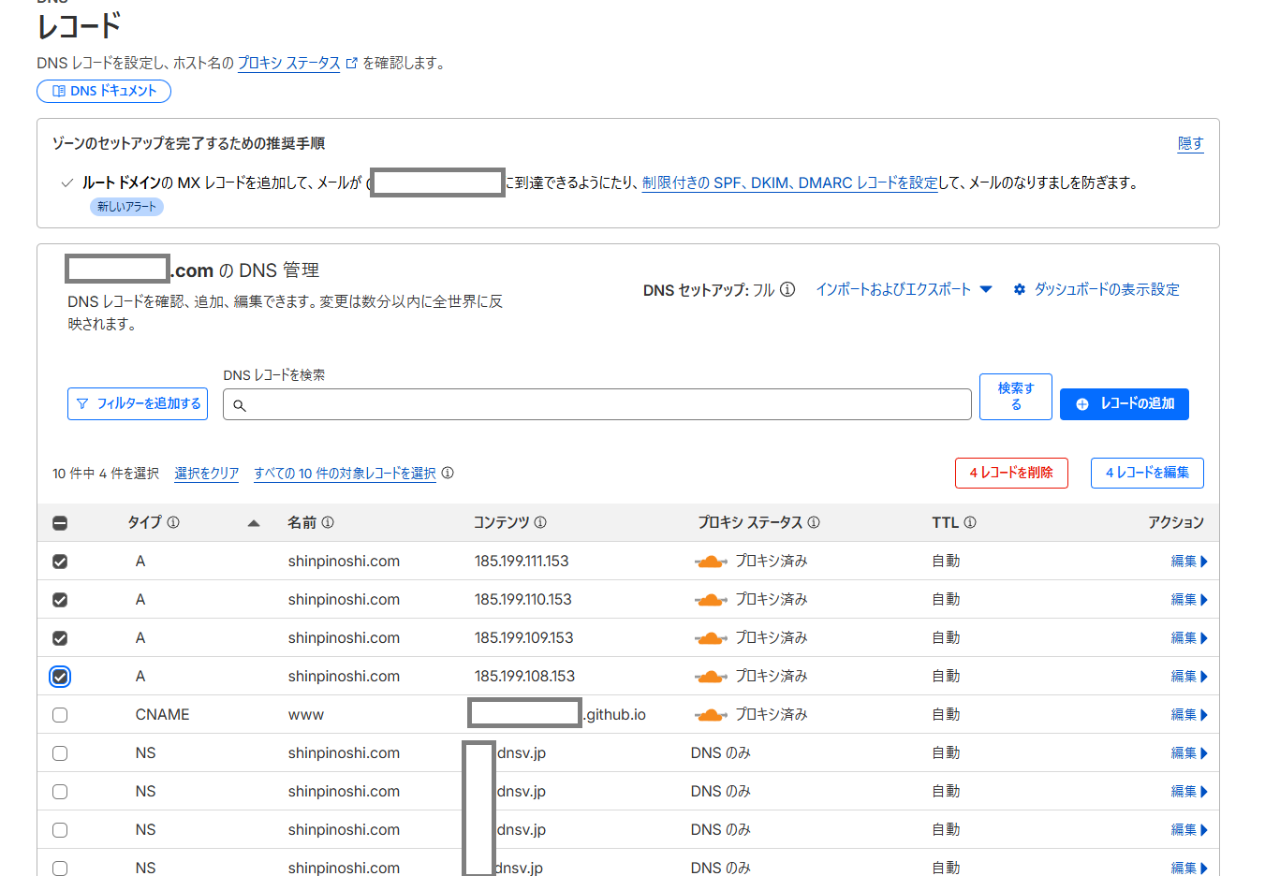This screenshot has height=876, width=1265.
Task: Sort by タイプ using the arrow
Action: 253,523
